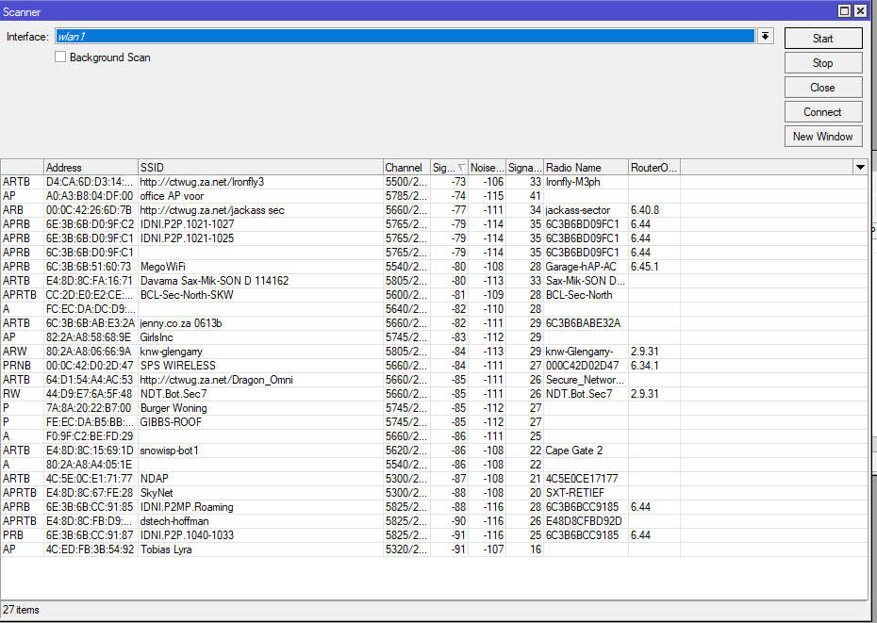This screenshot has height=623, width=877.
Task: Sort by the Address column header
Action: tap(91, 167)
